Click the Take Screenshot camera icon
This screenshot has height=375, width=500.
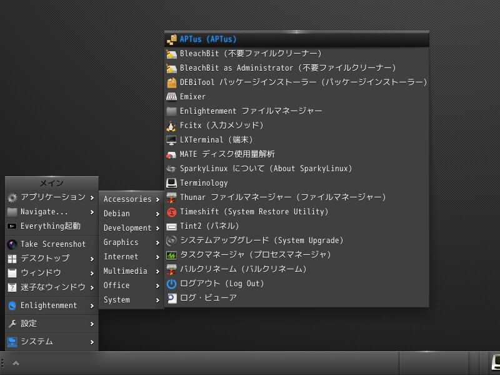[x=12, y=244]
